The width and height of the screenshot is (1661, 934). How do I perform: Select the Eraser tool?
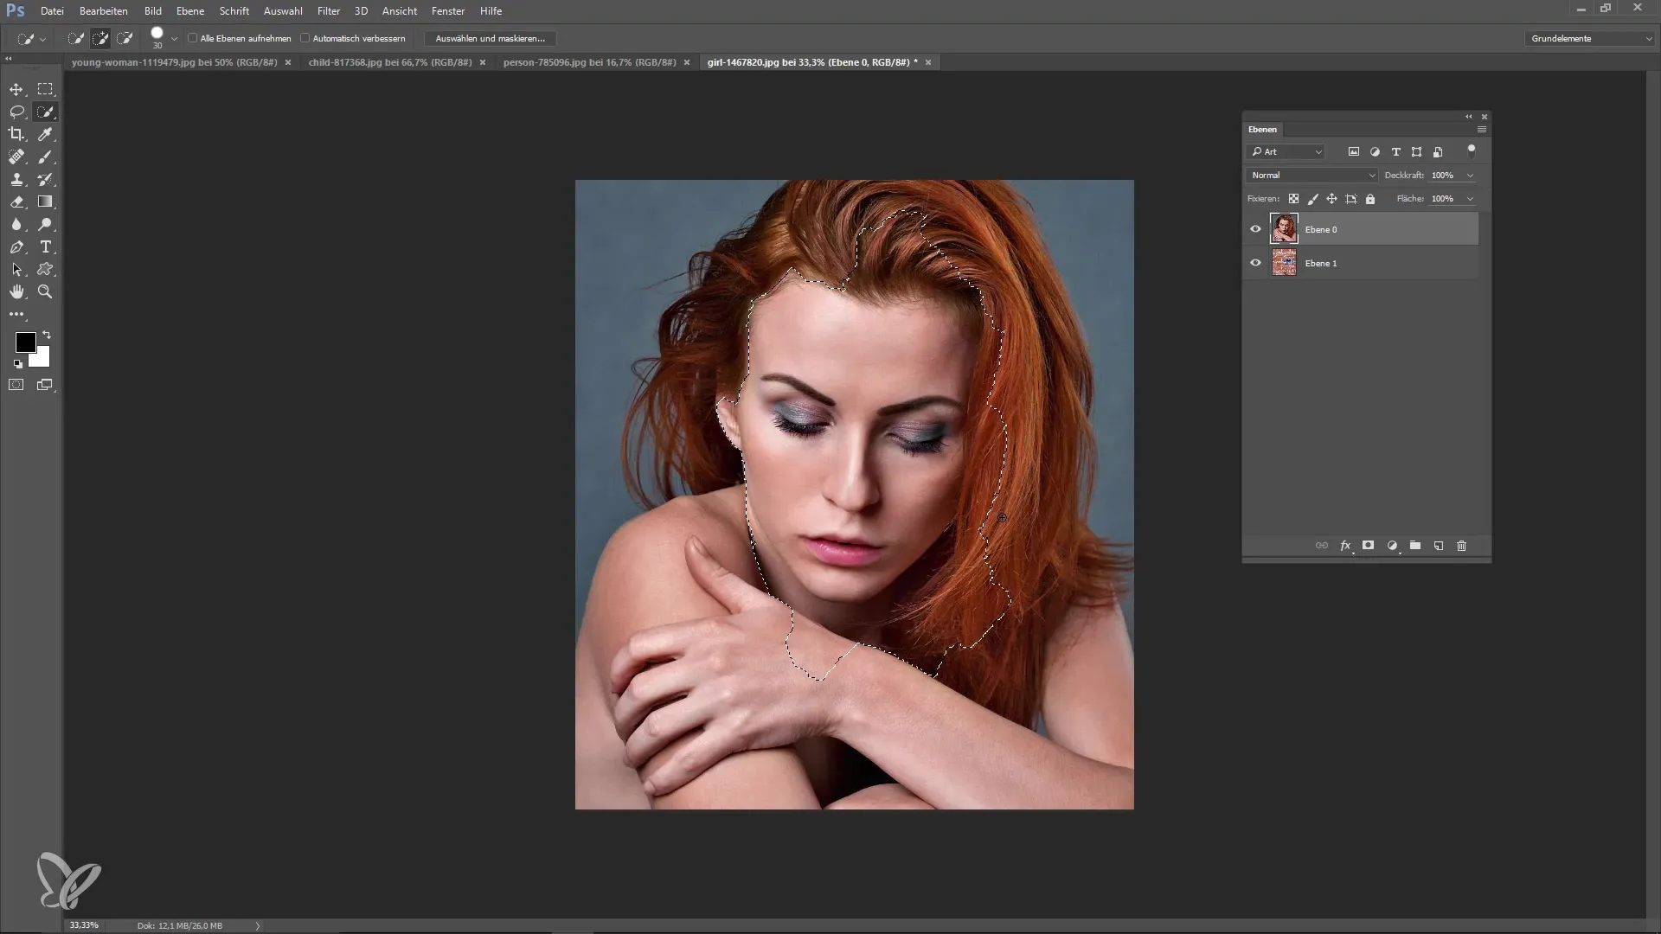[x=16, y=202]
